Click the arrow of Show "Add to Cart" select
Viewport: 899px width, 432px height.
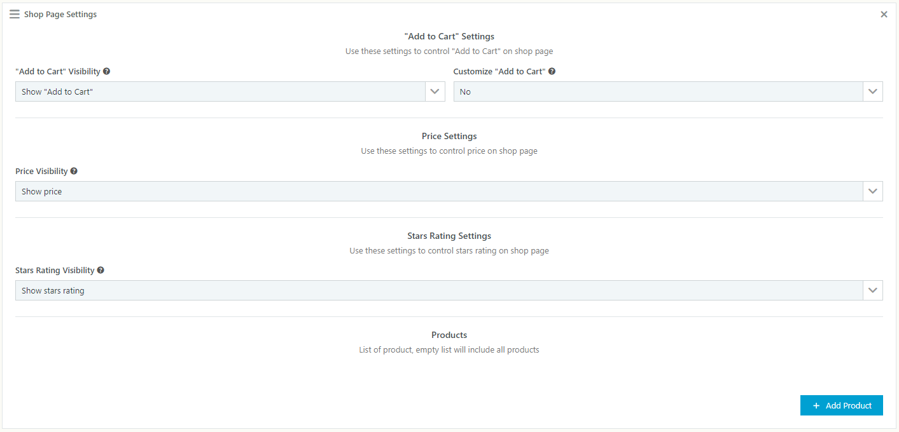pos(435,91)
